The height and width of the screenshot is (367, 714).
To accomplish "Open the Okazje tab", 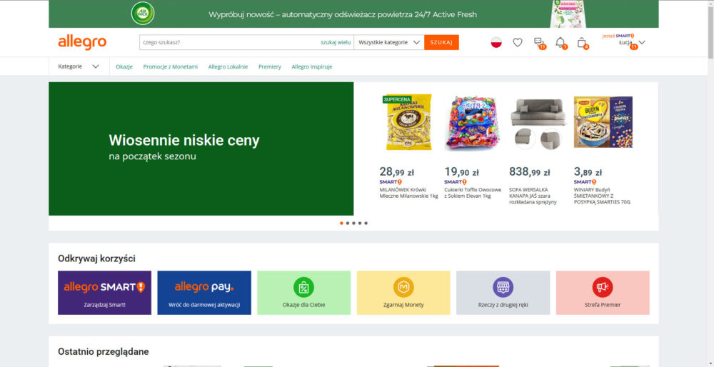I will 124,66.
